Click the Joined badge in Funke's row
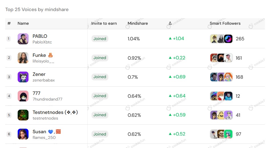Viewport: 266px width, 148px height. point(100,58)
